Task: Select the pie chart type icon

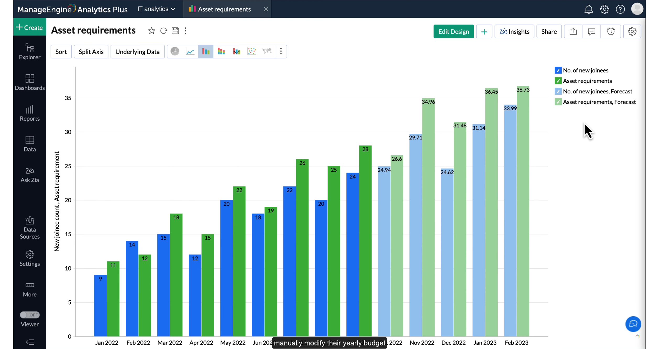Action: [x=175, y=51]
